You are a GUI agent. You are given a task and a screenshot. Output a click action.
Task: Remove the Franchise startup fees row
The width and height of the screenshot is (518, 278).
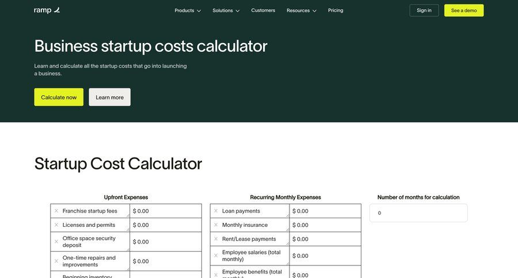pos(56,211)
